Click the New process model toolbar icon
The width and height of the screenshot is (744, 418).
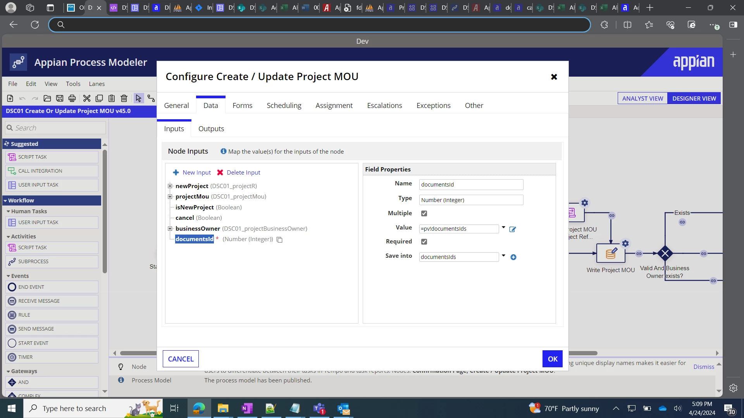click(x=10, y=98)
